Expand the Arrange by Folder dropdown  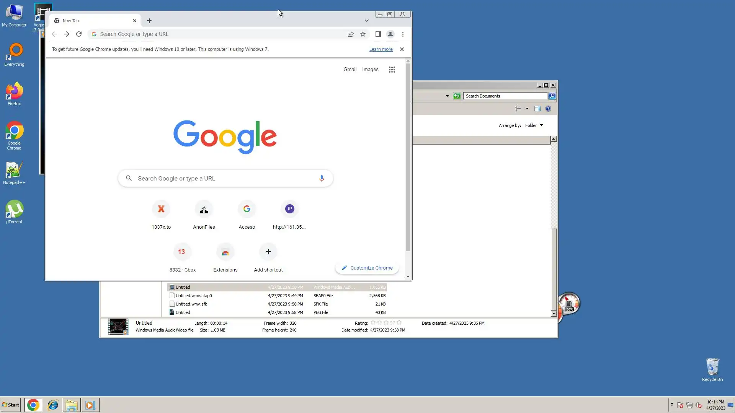click(x=534, y=125)
